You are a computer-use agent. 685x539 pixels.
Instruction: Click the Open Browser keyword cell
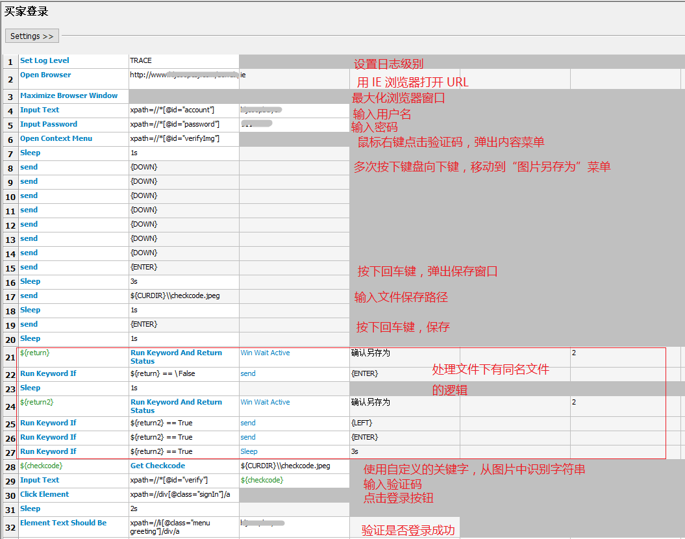[73, 79]
